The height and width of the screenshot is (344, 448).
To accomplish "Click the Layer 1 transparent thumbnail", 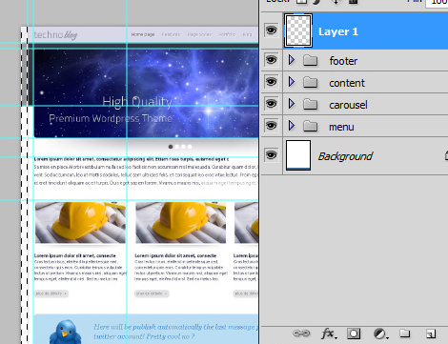I will (x=298, y=30).
